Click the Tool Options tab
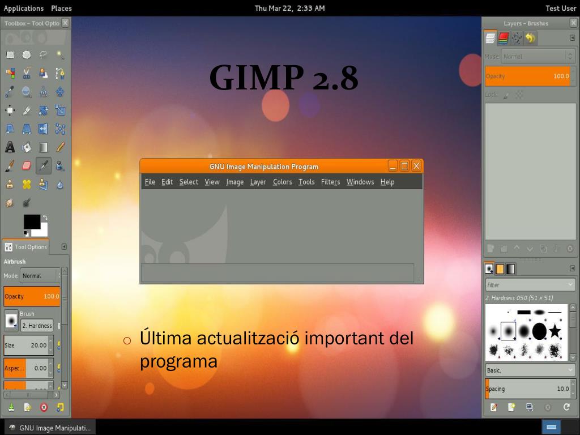The image size is (580, 435). point(26,247)
